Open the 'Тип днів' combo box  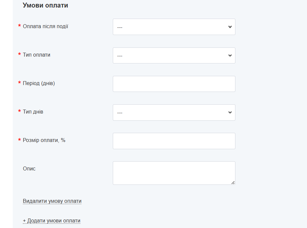click(174, 113)
